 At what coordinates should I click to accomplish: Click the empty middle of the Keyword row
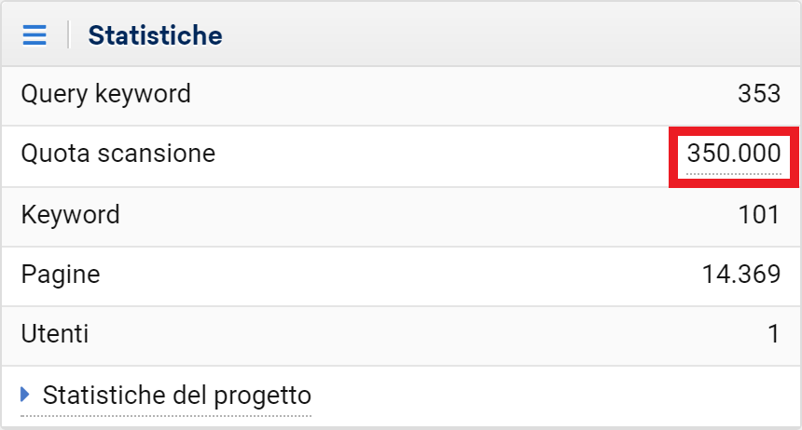401,215
